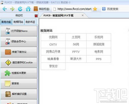This screenshot has height=104, width=129.
Task: Open the 56网 link
Action: [76, 44]
